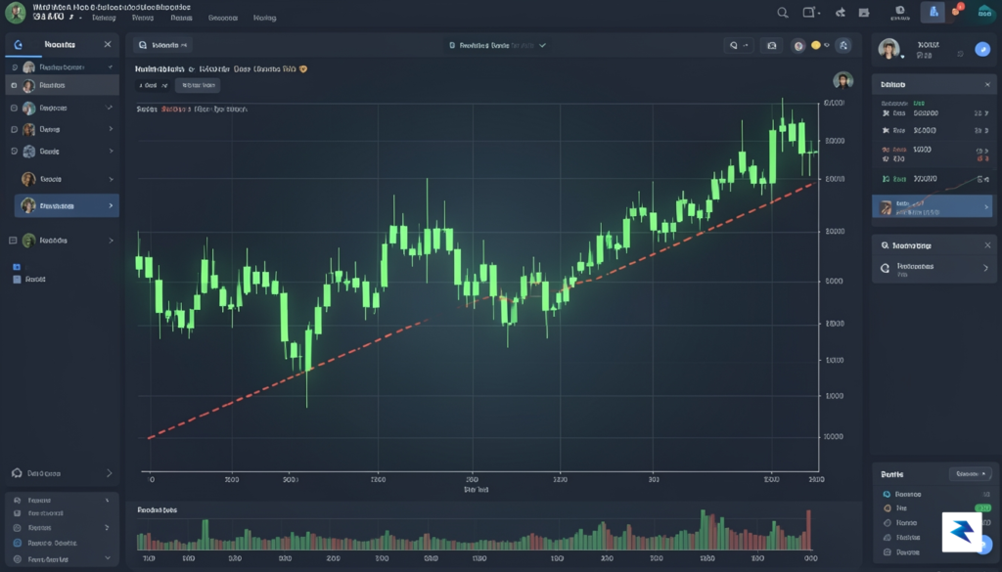
Task: Click the refresh icon row in the second right panel
Action: [934, 269]
